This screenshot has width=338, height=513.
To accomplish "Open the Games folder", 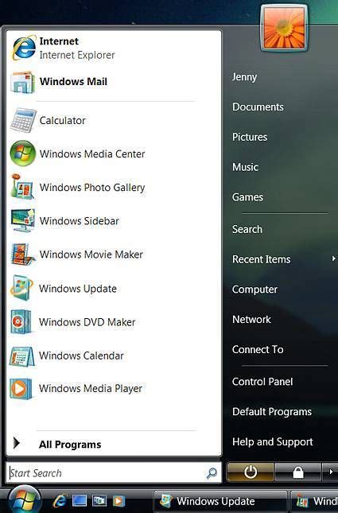I will [247, 197].
